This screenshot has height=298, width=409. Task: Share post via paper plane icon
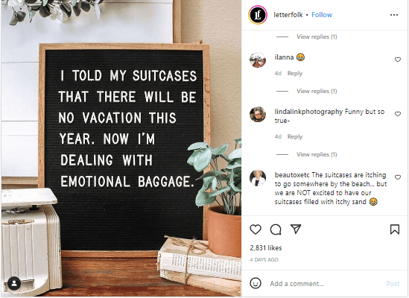click(x=296, y=229)
